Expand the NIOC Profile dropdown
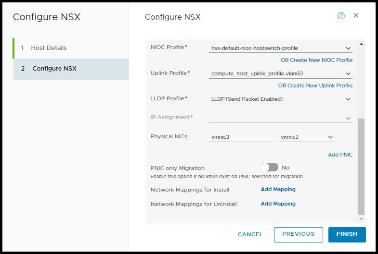 pyautogui.click(x=281, y=48)
